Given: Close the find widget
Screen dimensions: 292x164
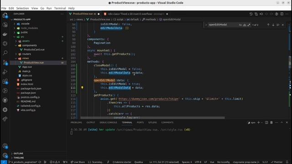Looking at the screenshot, I should point(283,25).
